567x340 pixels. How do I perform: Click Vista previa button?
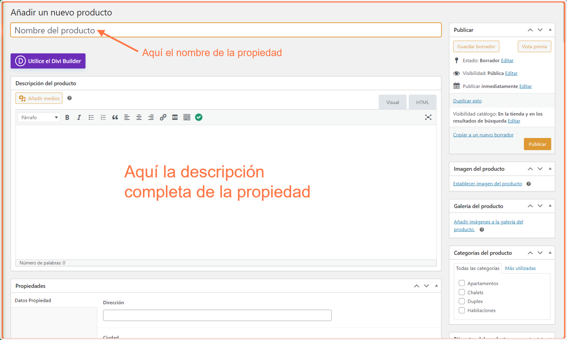(x=534, y=46)
